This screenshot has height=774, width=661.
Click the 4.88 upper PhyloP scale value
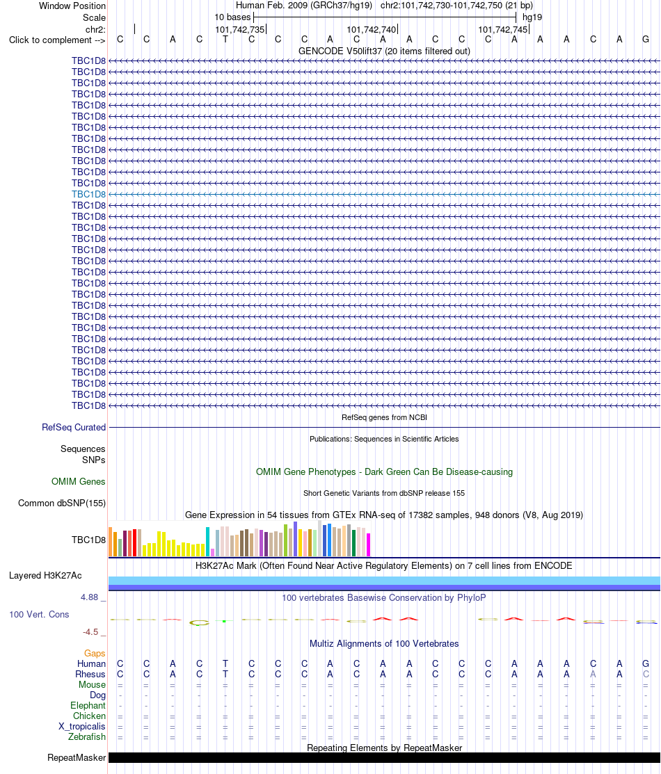click(90, 597)
